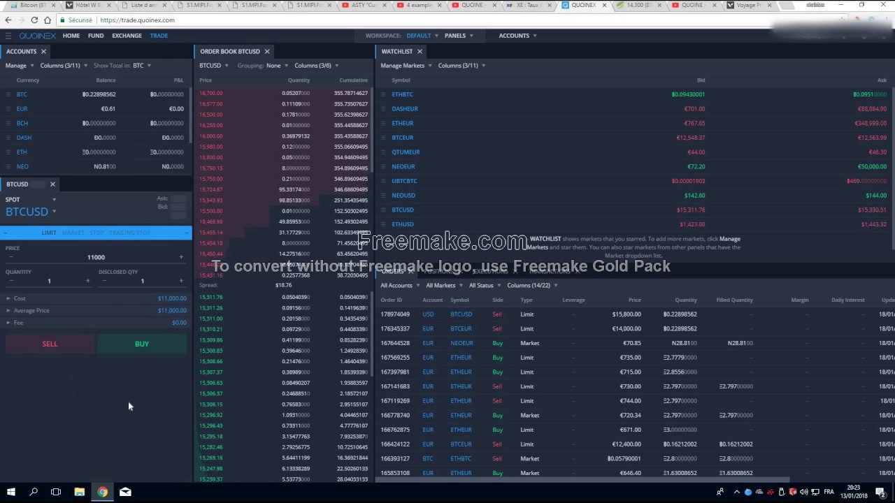Open the top Accounts dropdown menu
Viewport: 895px width, 503px height.
tap(517, 36)
